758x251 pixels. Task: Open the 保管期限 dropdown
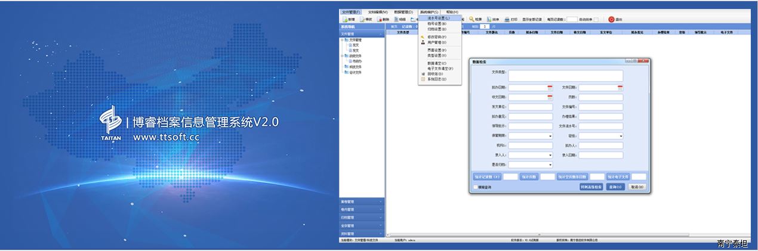[550, 136]
